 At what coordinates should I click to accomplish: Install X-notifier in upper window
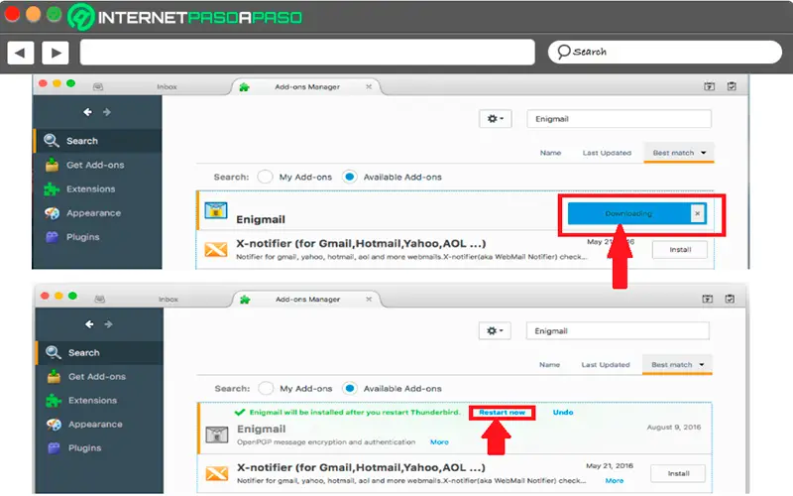point(680,250)
